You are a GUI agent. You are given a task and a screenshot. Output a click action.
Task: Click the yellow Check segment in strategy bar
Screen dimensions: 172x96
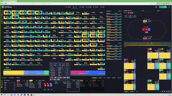[x=13, y=73]
